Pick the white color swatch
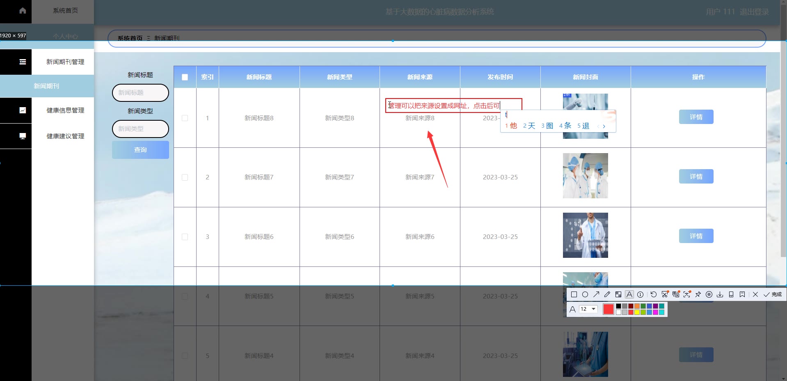The image size is (787, 381). point(618,312)
